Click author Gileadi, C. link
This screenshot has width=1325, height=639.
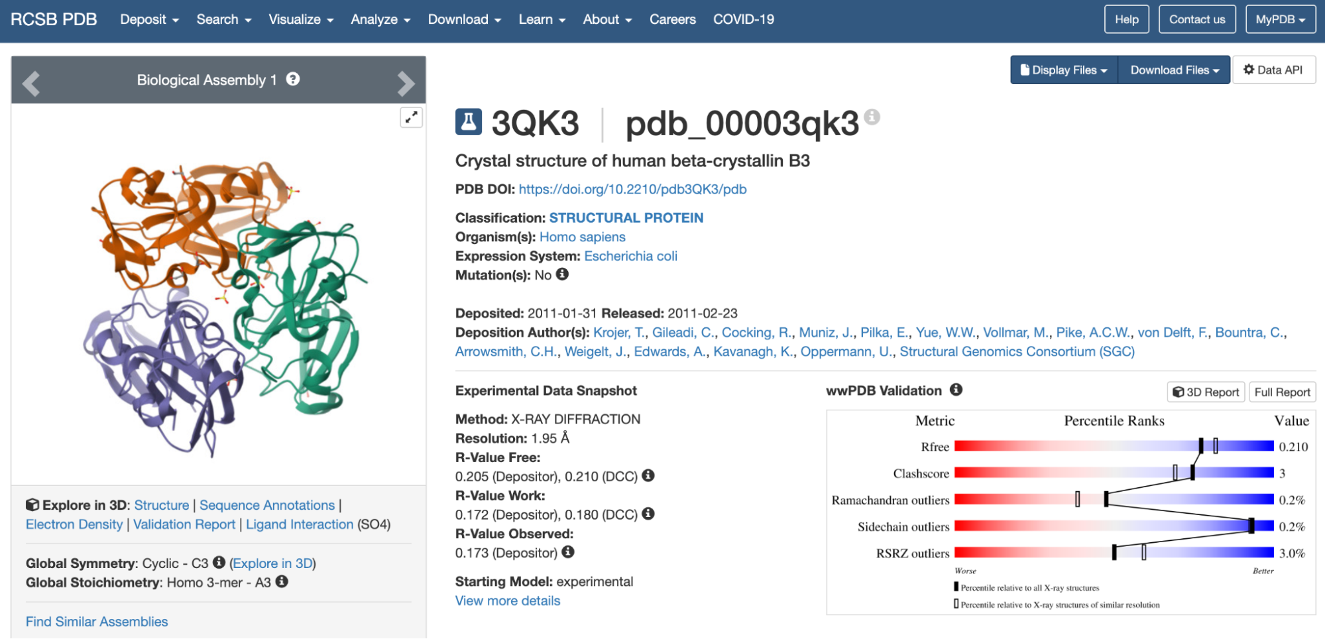[683, 333]
